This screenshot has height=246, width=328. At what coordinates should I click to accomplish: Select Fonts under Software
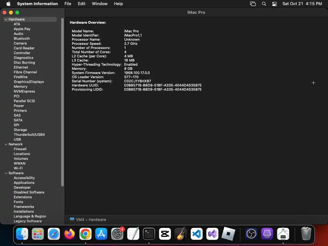click(18, 202)
